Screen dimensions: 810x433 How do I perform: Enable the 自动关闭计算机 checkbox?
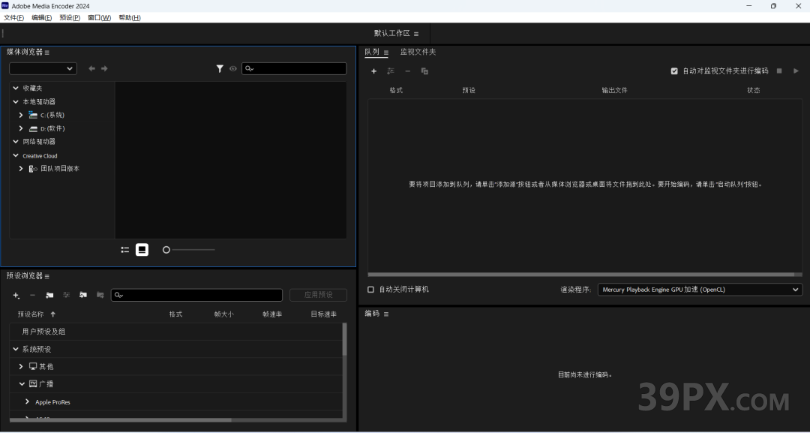point(370,290)
